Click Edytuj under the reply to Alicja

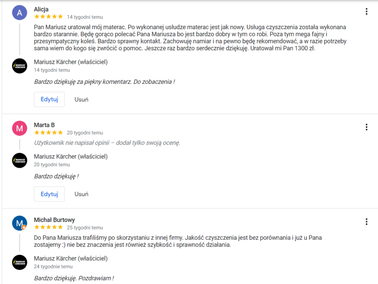[x=49, y=99]
